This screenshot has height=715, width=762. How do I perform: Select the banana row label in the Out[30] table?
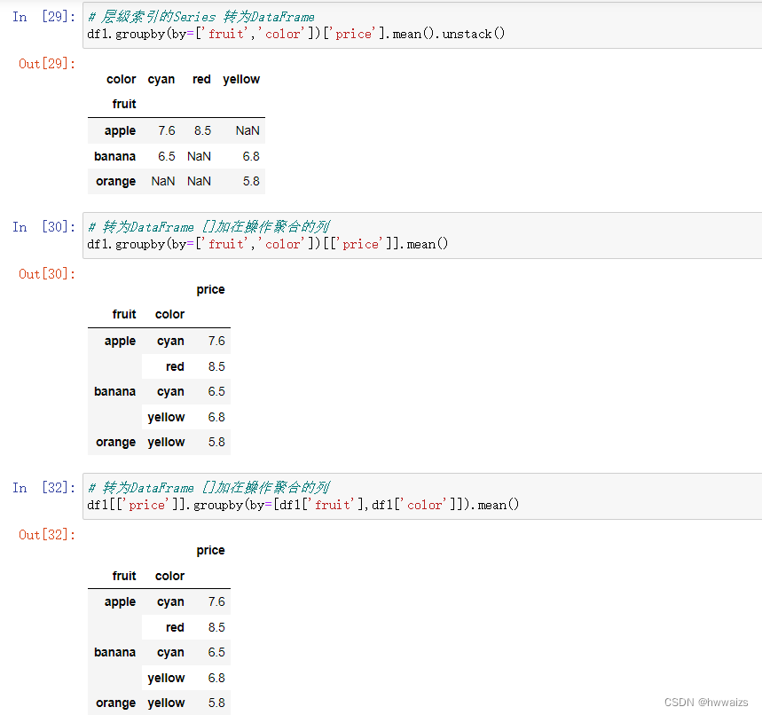pyautogui.click(x=114, y=392)
